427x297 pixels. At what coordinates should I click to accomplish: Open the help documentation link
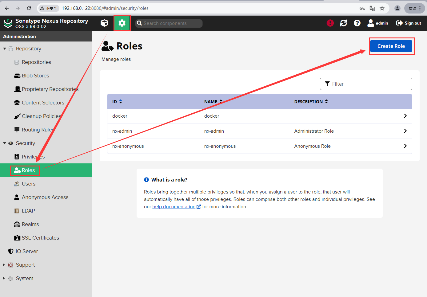[174, 207]
